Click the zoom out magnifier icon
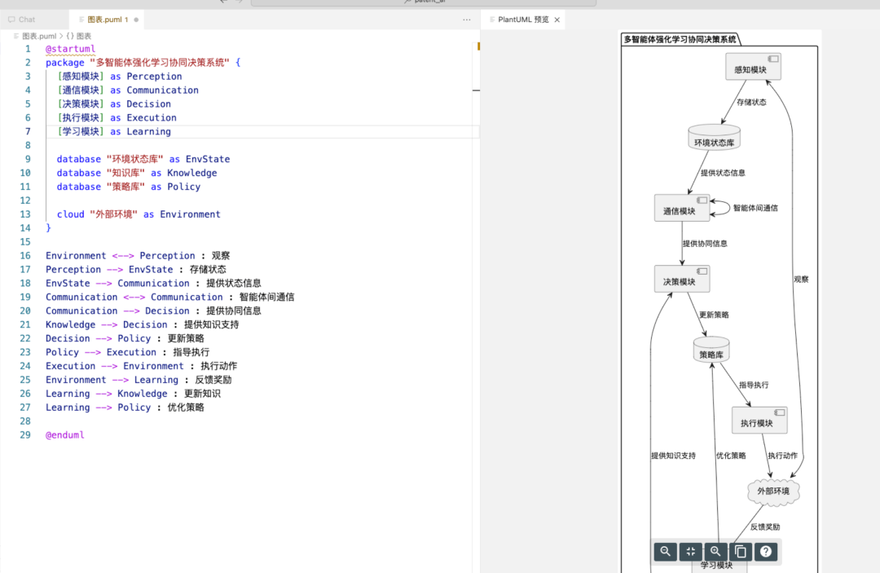Screen dimensions: 880x573 click(x=666, y=552)
